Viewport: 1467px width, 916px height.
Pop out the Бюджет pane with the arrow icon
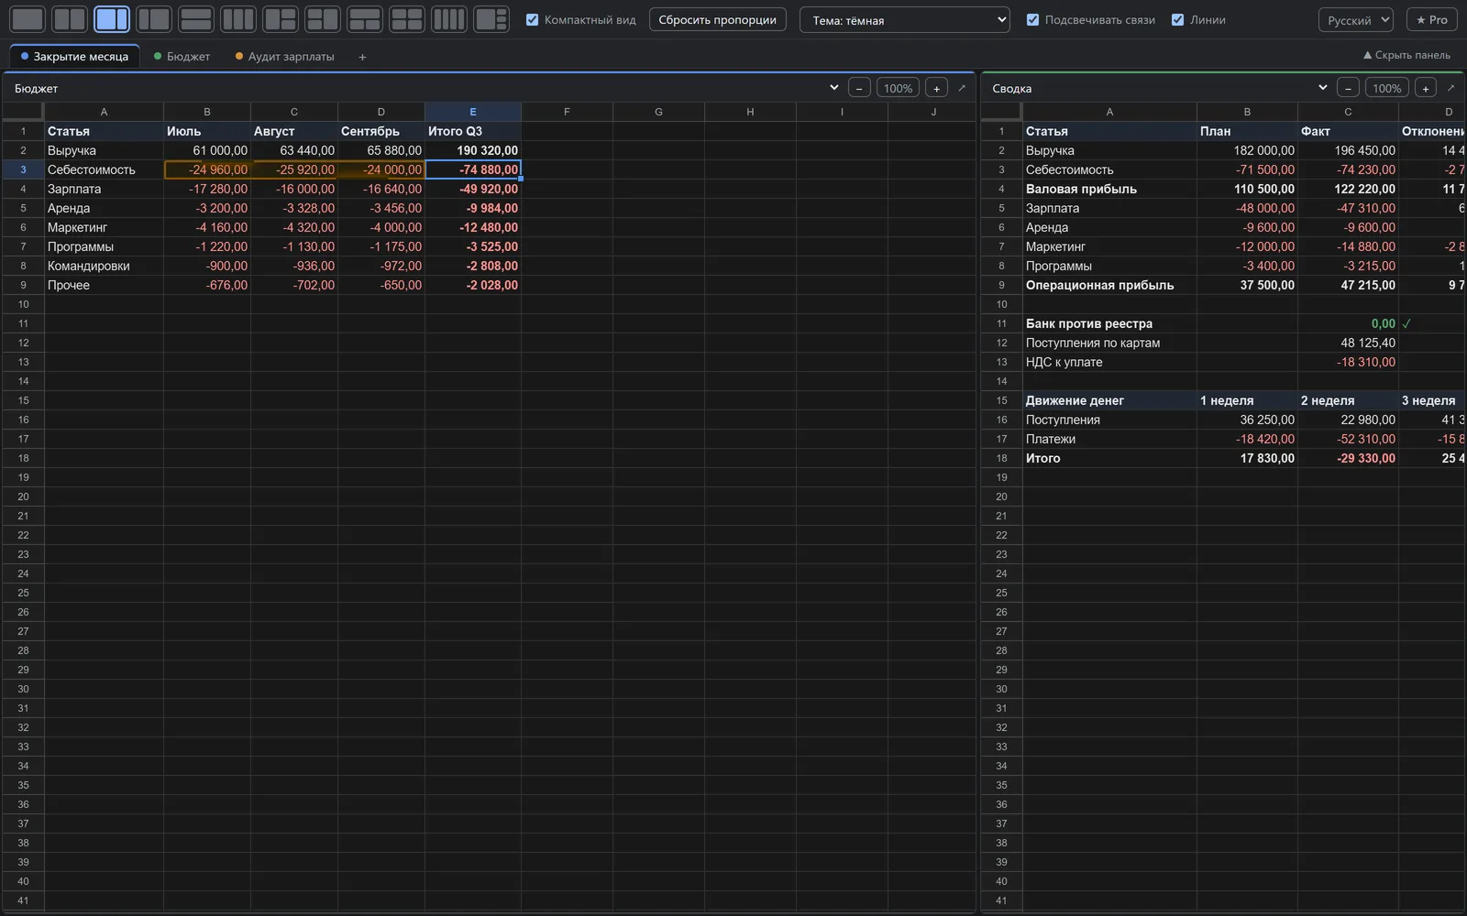(x=962, y=88)
